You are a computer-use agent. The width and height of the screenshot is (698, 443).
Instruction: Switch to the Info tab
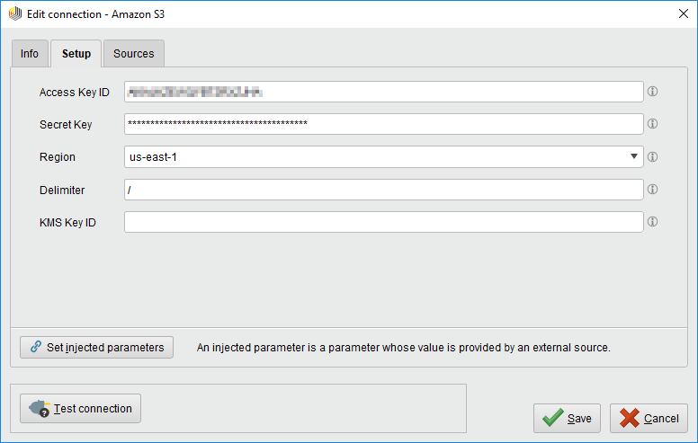click(30, 54)
